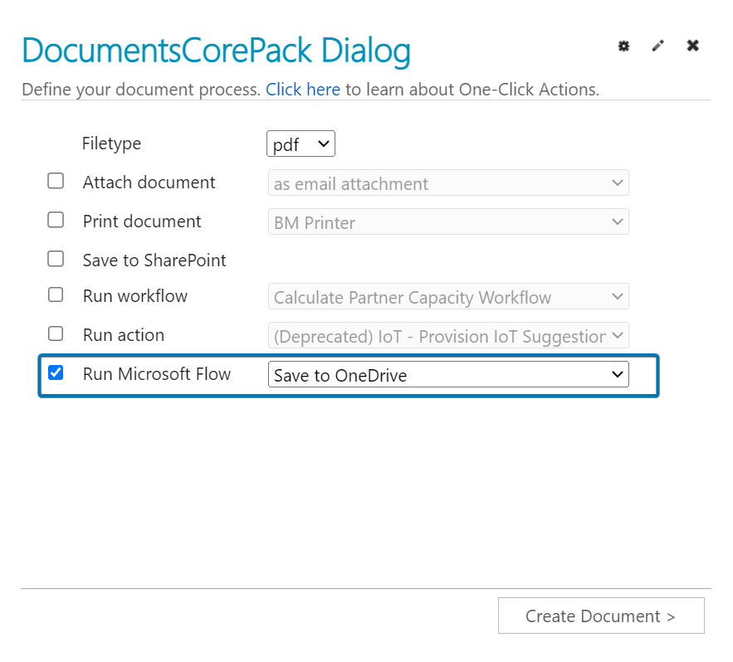Open the as email attachment dropdown
The height and width of the screenshot is (662, 733).
click(x=448, y=183)
